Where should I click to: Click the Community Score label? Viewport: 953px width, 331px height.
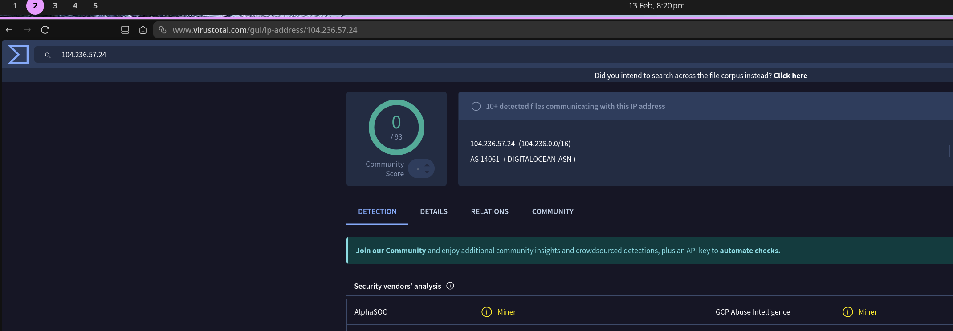point(385,169)
